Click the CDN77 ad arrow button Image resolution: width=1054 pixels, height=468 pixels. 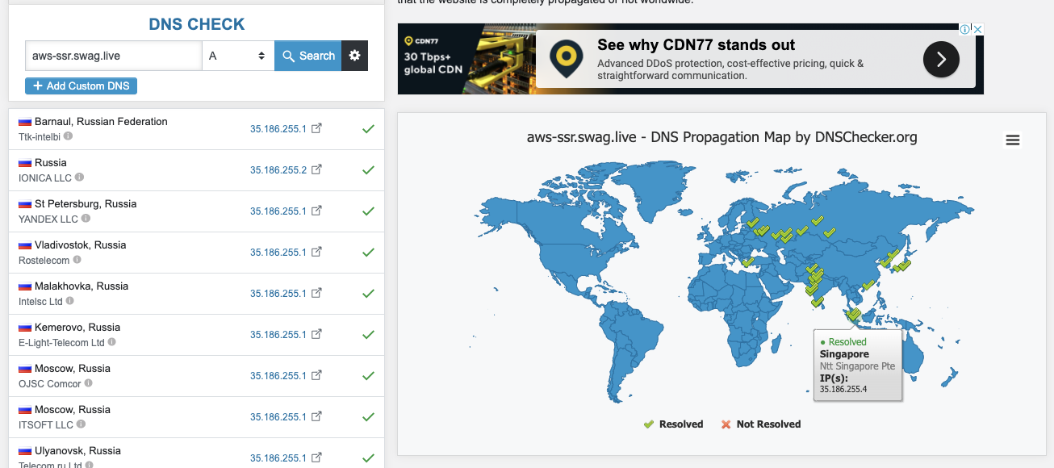[941, 59]
